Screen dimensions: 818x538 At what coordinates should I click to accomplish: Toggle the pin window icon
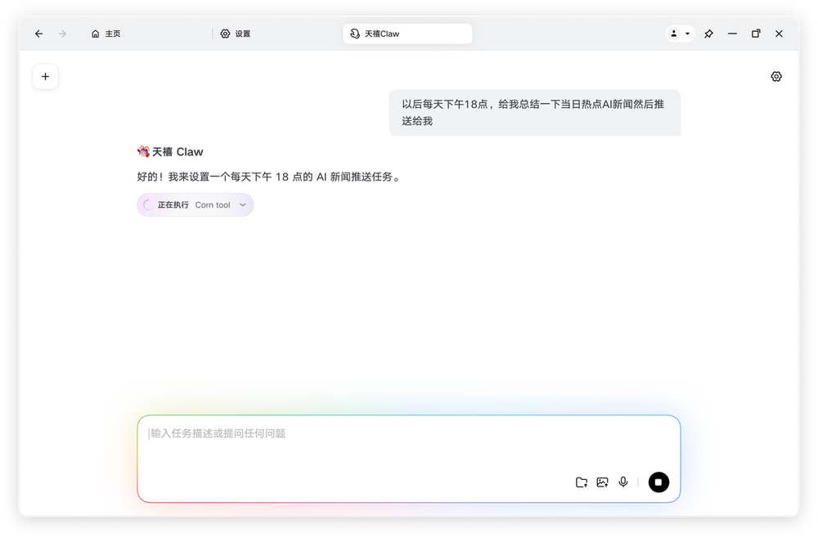pyautogui.click(x=708, y=34)
